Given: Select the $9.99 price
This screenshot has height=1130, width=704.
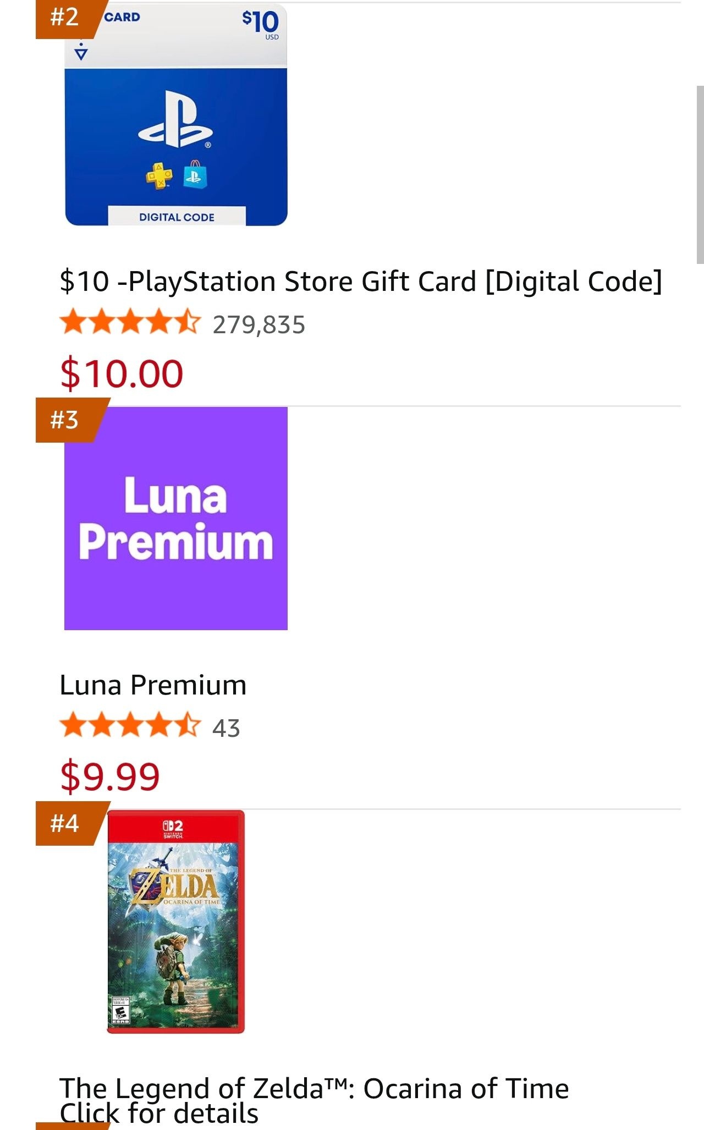Looking at the screenshot, I should [110, 776].
